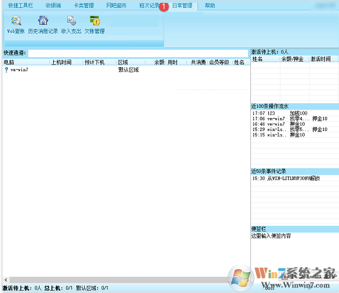Open the 卡类管理 tab
Screen dimensions: 339x293
[84, 6]
